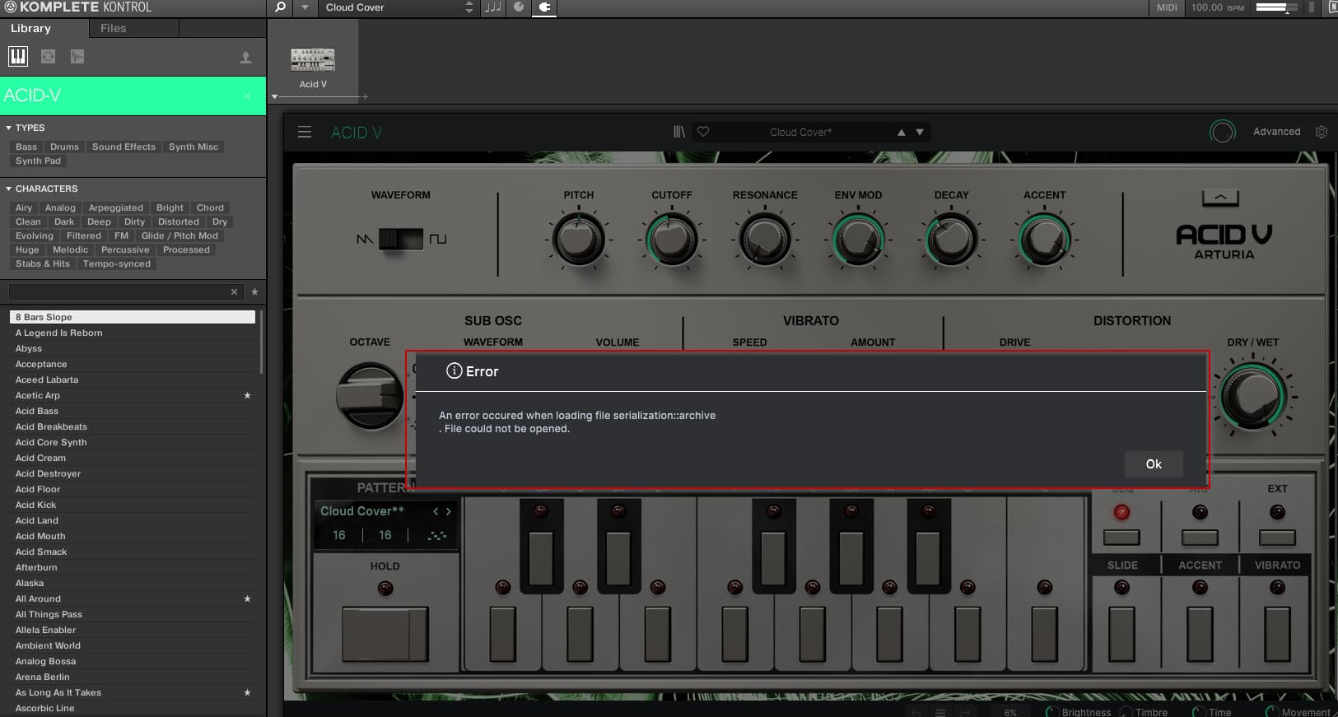Viewport: 1338px width, 717px height.
Task: Select next preset with down triangle
Action: 920,132
